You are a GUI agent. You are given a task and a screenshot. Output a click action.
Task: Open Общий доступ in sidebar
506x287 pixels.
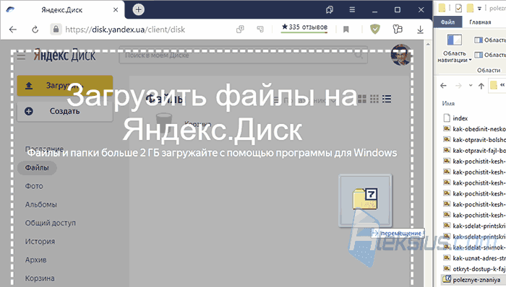[x=51, y=223]
